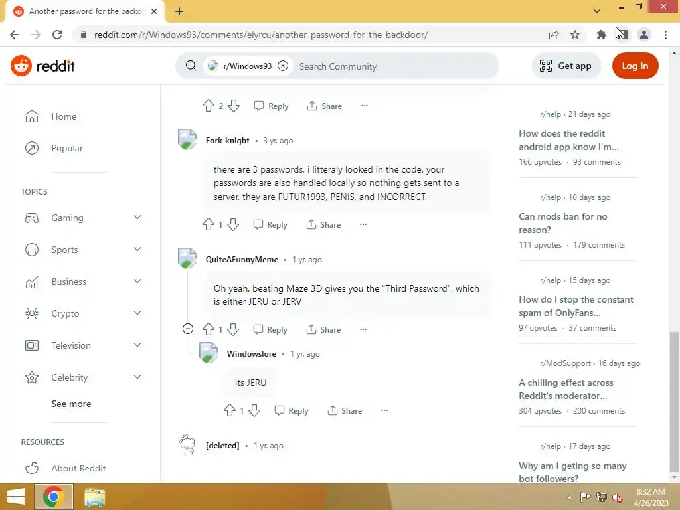Remove the r/Windows93 search filter
The height and width of the screenshot is (510, 680).
tap(283, 66)
